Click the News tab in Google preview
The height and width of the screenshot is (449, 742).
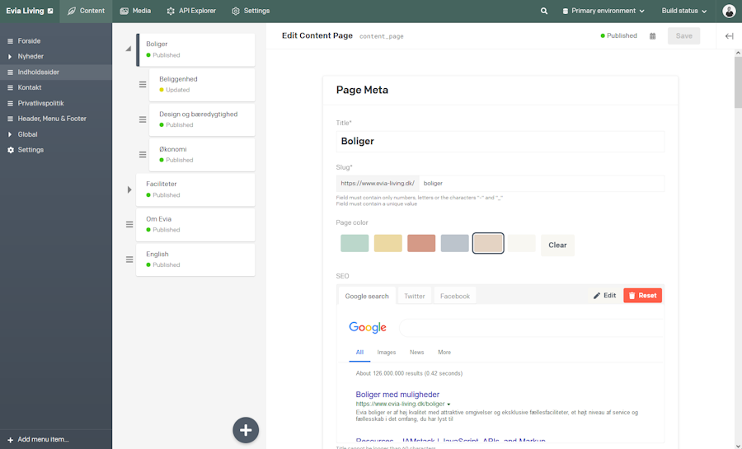point(417,353)
